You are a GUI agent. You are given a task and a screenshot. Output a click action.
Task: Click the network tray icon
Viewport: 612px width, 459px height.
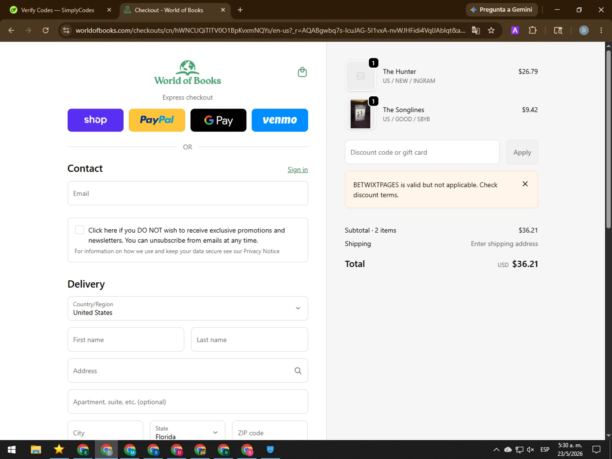519,450
